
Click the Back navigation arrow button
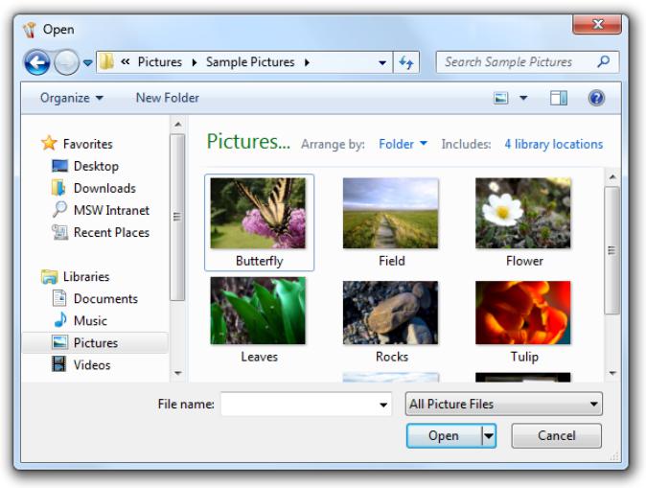click(37, 62)
